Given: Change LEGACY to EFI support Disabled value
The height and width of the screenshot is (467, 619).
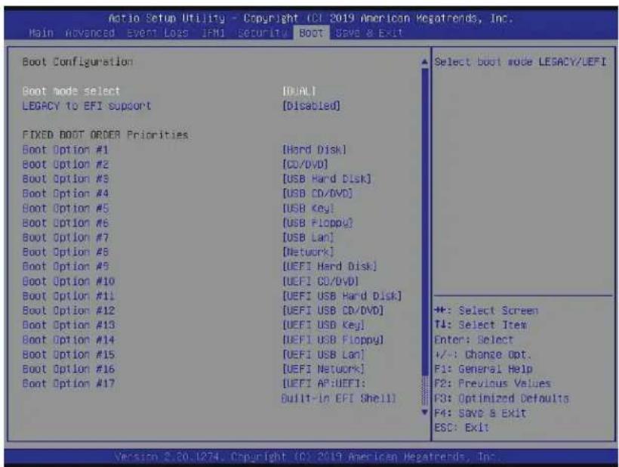Looking at the screenshot, I should coord(311,106).
